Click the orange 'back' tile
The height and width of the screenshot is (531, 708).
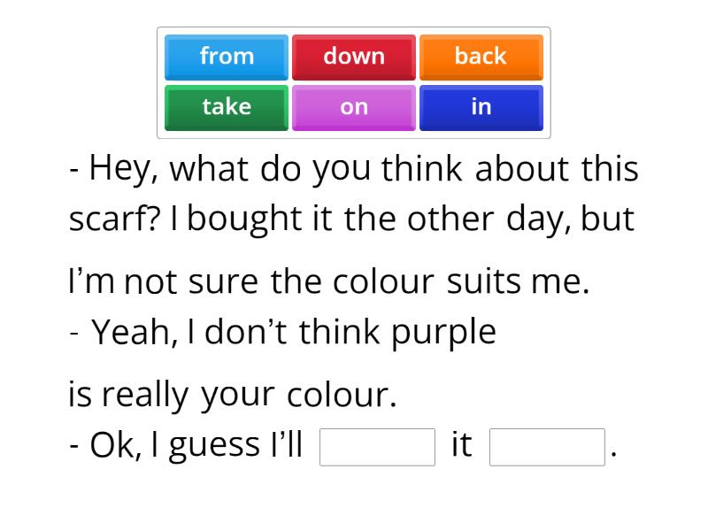[x=481, y=57]
